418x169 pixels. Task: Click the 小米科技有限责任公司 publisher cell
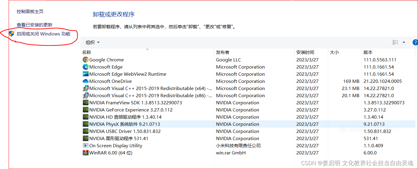click(x=238, y=145)
